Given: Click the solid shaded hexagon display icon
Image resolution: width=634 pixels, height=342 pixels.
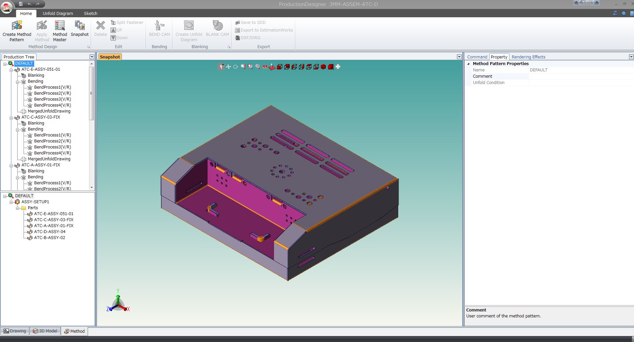Looking at the screenshot, I should coord(323,67).
